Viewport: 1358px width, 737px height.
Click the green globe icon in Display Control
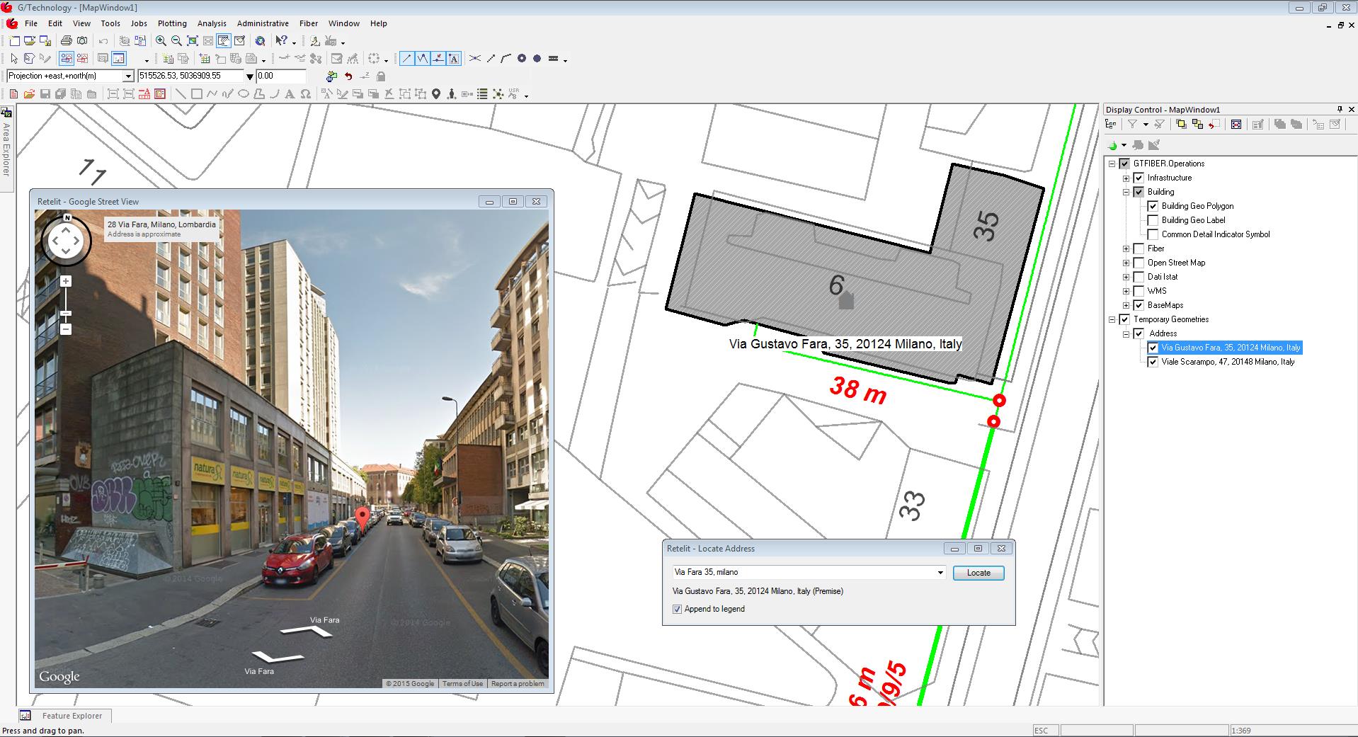click(x=1113, y=145)
